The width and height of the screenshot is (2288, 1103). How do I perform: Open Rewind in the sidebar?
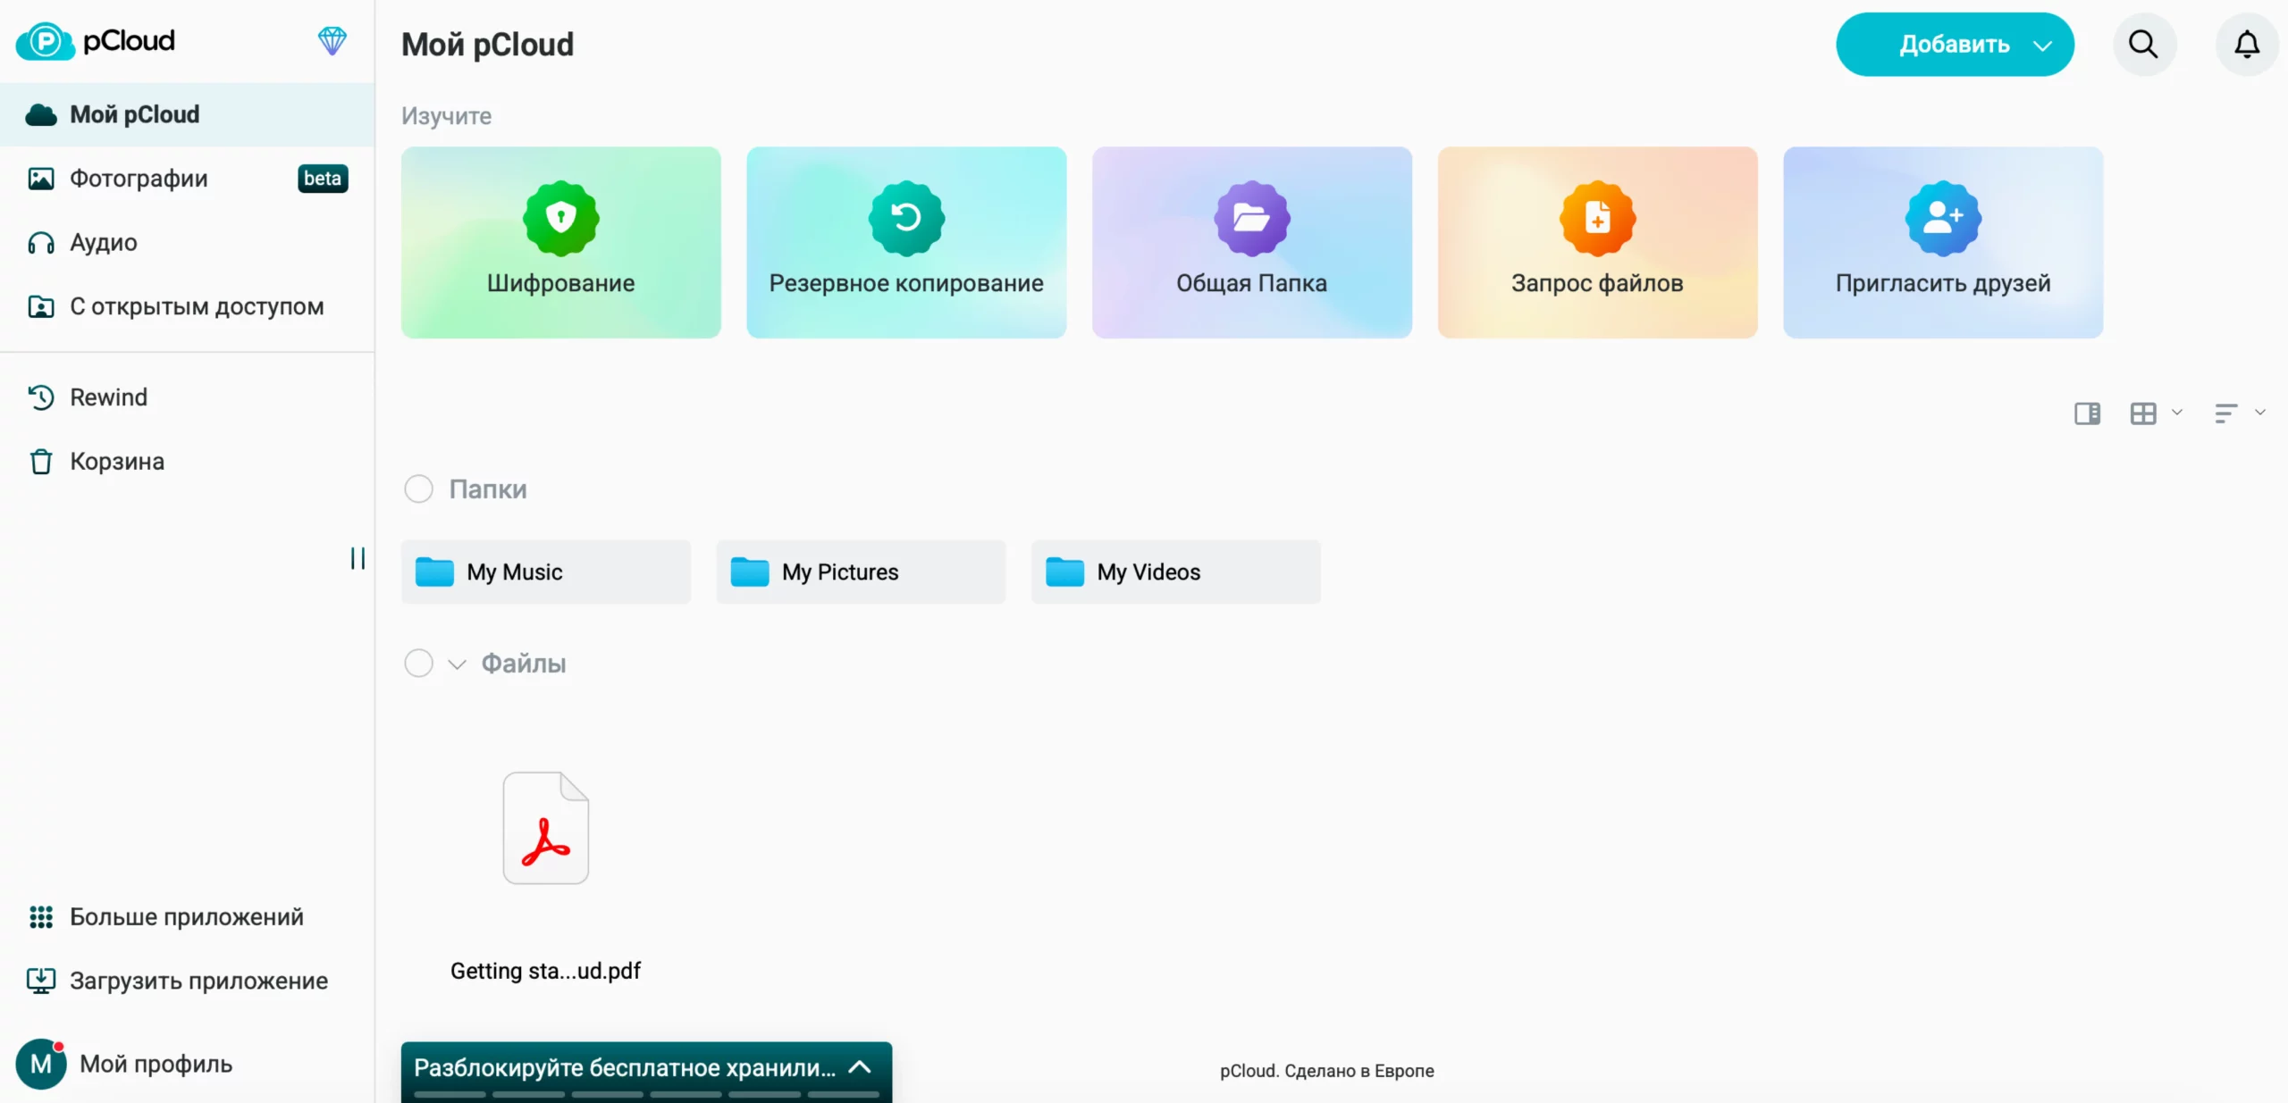pyautogui.click(x=108, y=397)
